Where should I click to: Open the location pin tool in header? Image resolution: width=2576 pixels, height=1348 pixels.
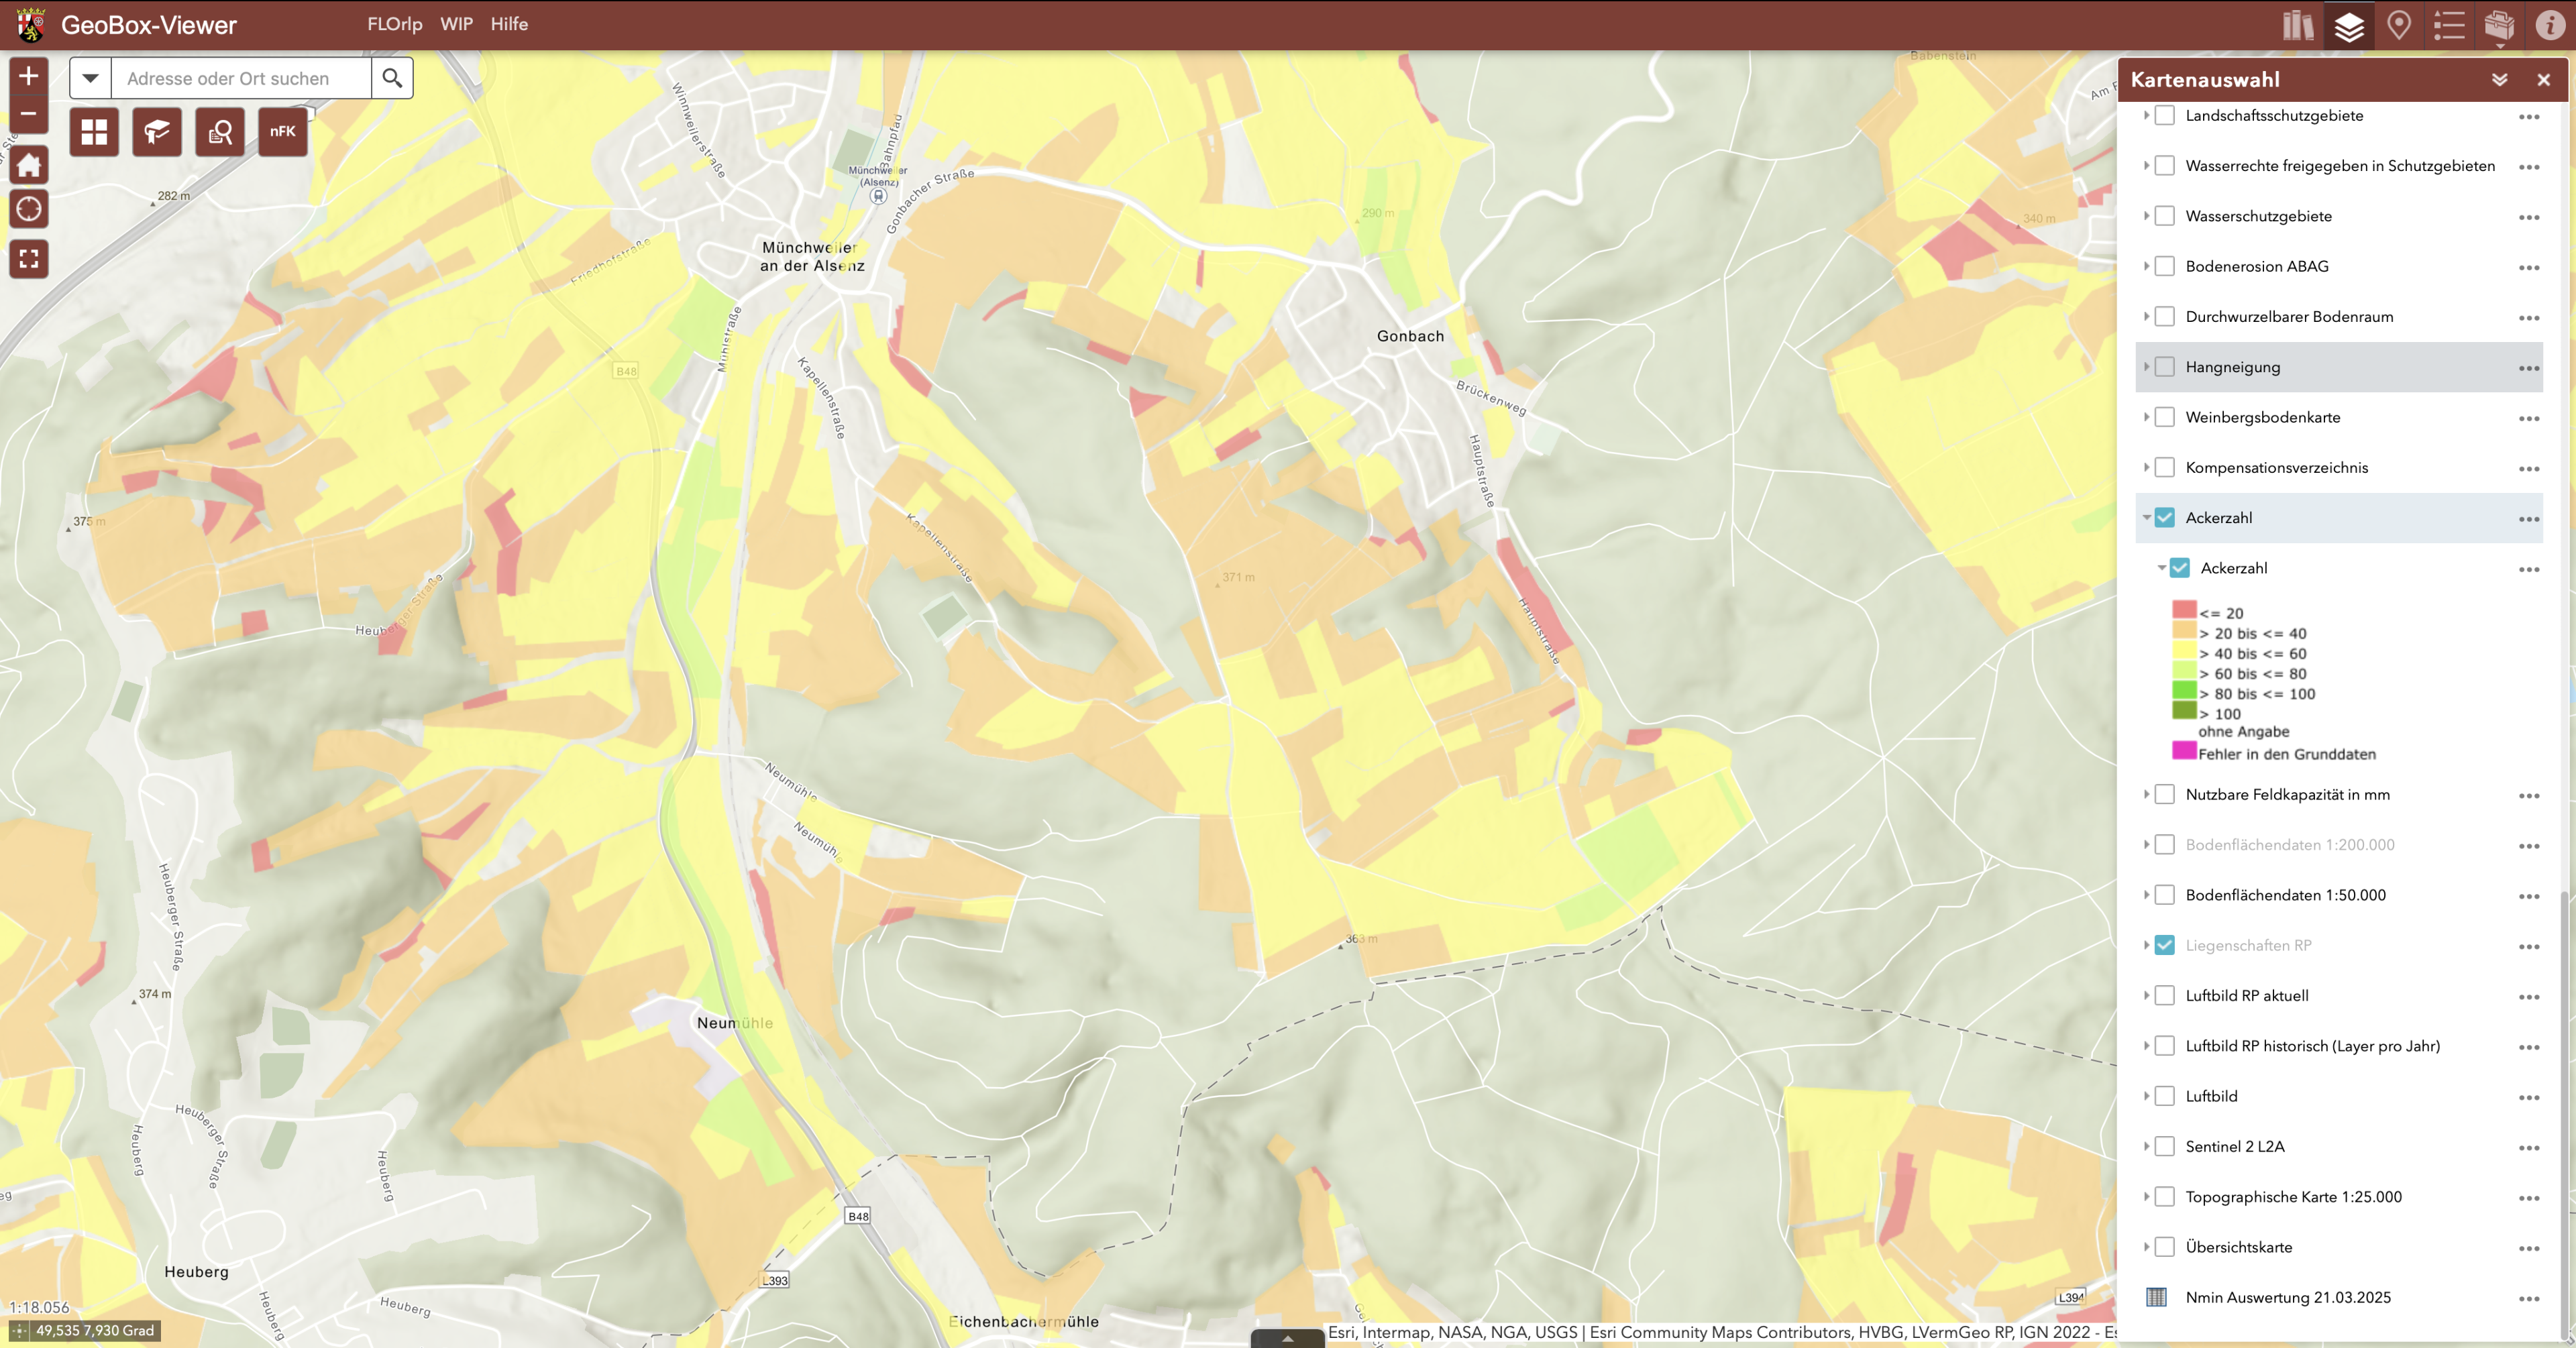2399,25
